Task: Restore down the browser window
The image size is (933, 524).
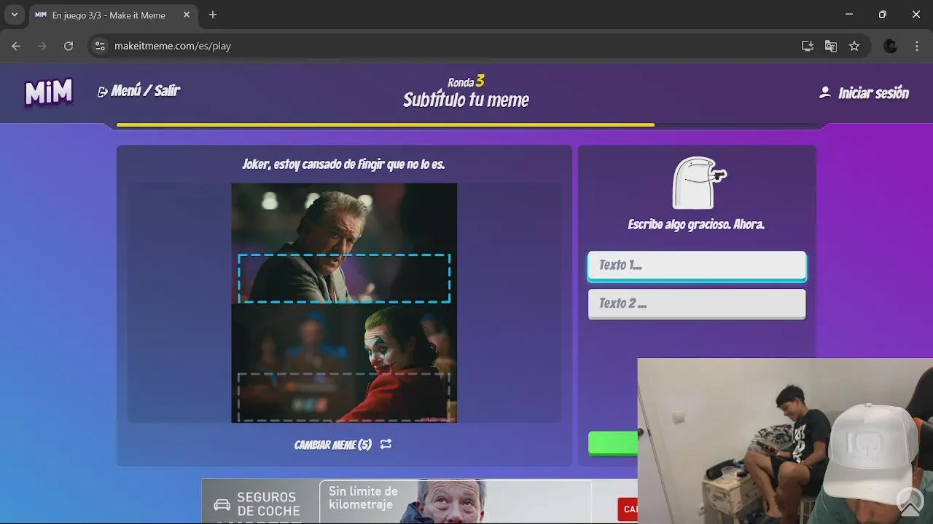Action: coord(883,15)
